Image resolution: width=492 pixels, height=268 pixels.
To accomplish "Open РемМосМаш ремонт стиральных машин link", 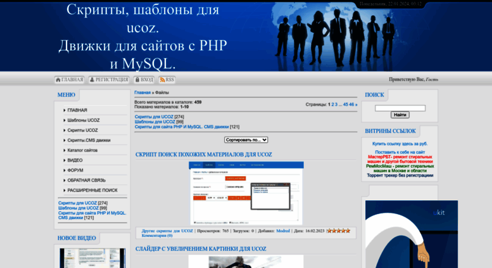I will point(400,169).
